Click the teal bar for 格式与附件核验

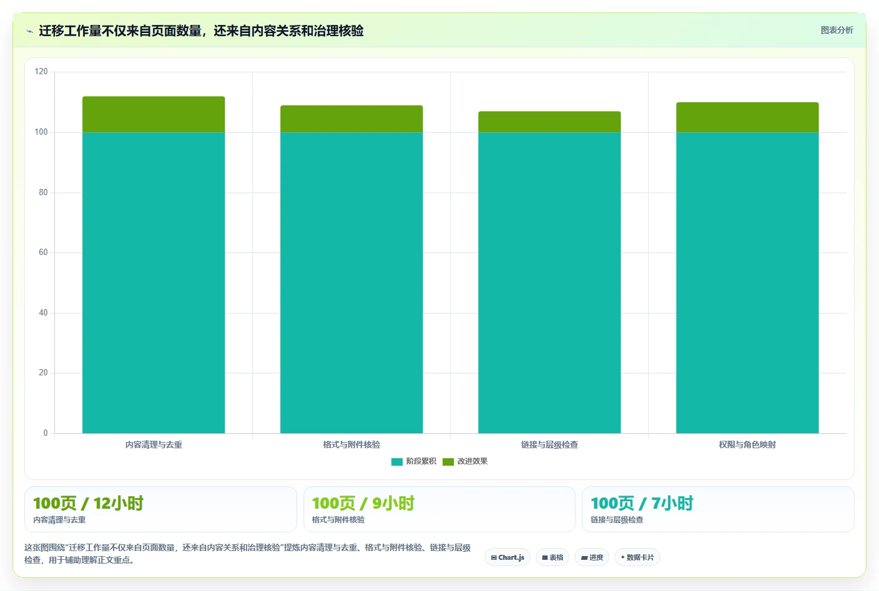(x=351, y=282)
